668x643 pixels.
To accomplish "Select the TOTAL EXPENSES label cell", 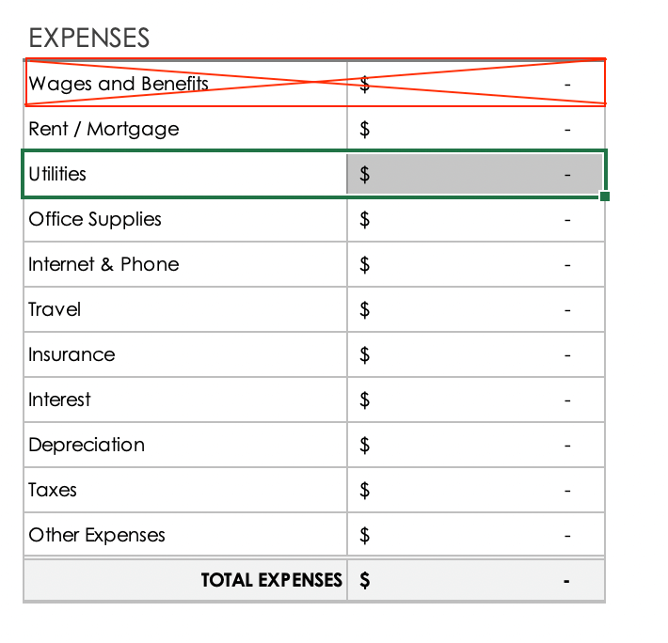I will point(185,580).
